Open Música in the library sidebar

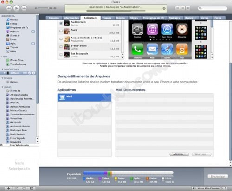[14, 20]
